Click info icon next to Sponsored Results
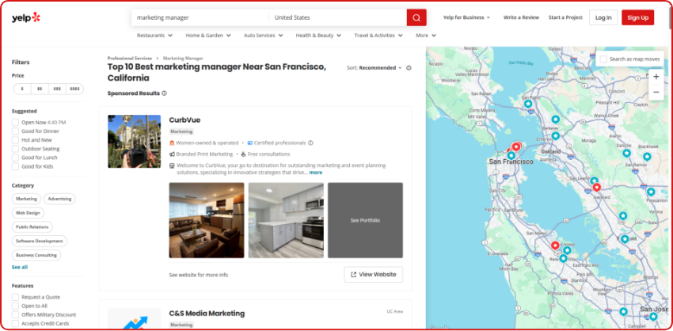The image size is (673, 331). (165, 93)
